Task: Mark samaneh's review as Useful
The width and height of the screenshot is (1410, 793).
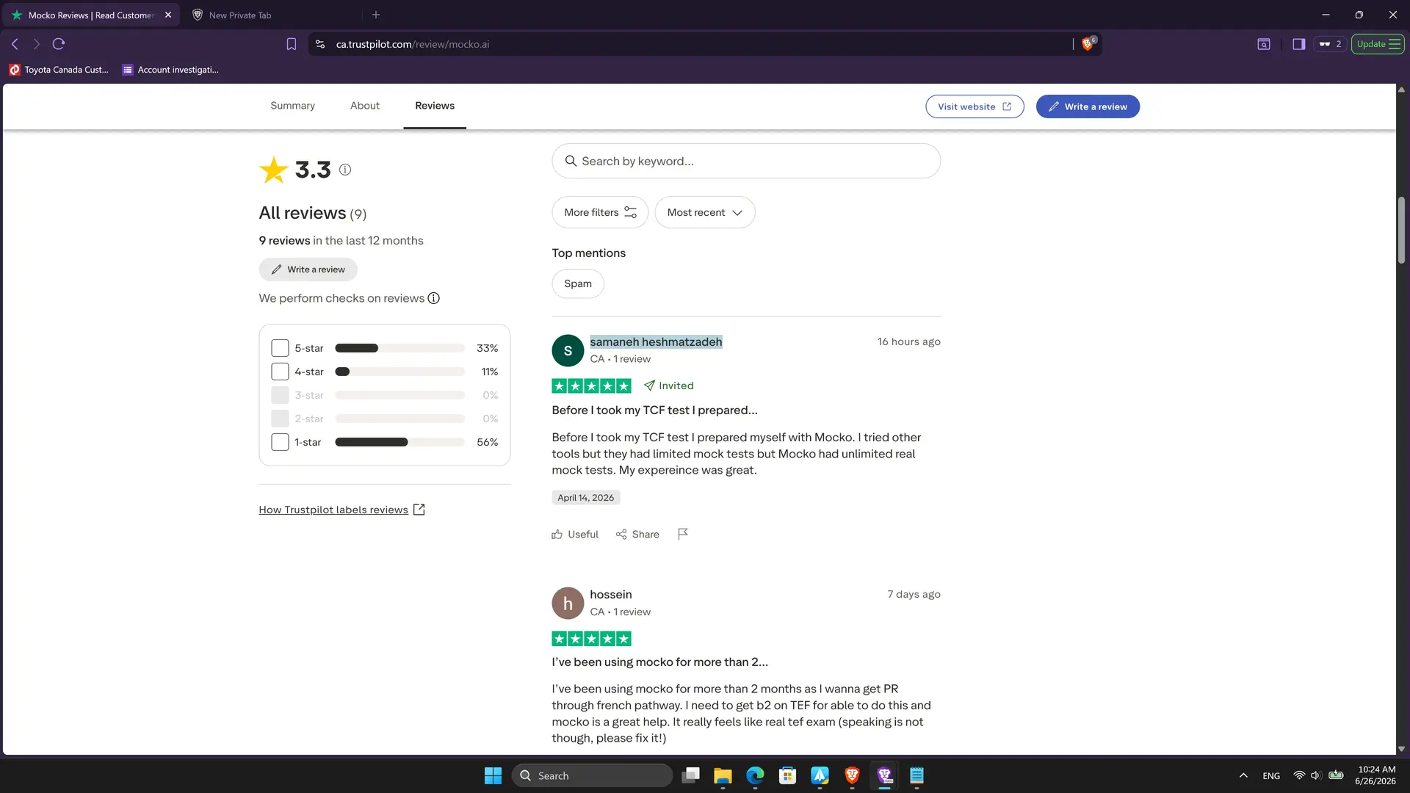Action: 575,534
